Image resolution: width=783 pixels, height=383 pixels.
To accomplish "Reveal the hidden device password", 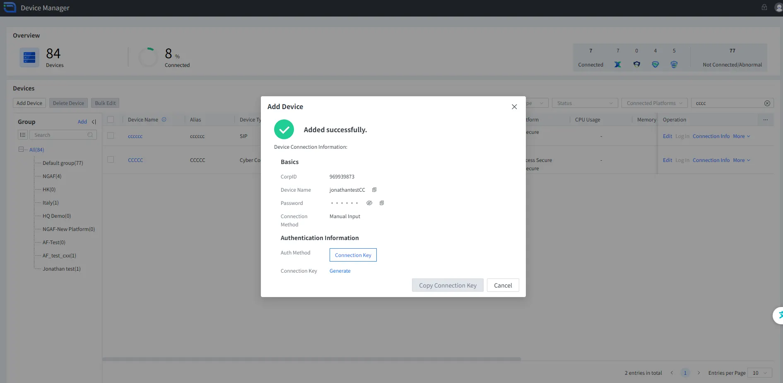I will (x=369, y=203).
